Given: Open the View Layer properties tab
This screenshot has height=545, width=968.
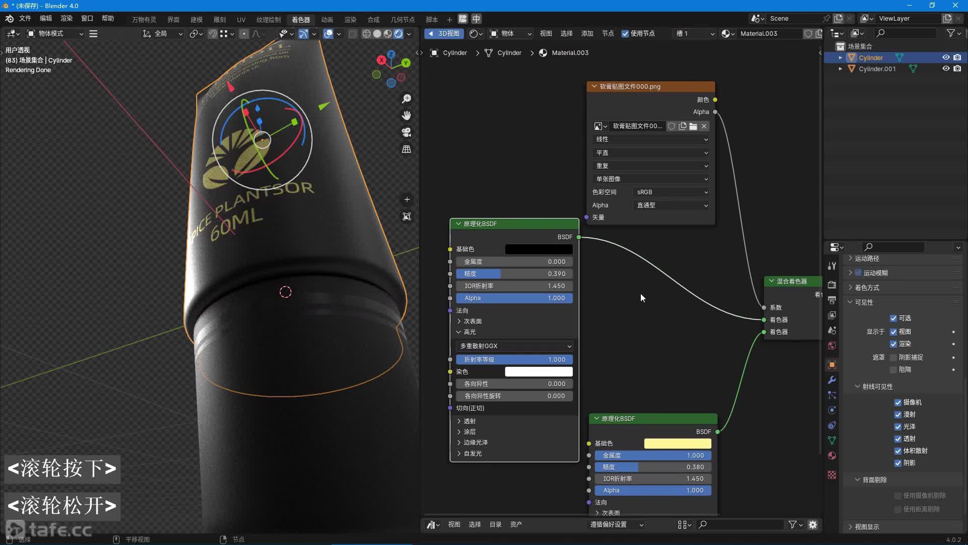Looking at the screenshot, I should click(832, 315).
